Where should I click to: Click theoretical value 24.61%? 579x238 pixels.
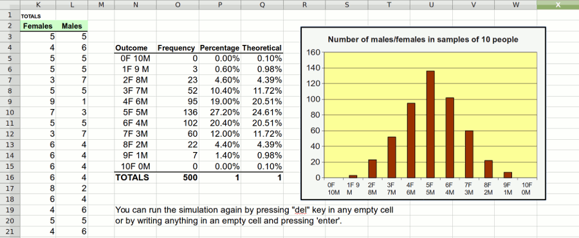pos(267,112)
